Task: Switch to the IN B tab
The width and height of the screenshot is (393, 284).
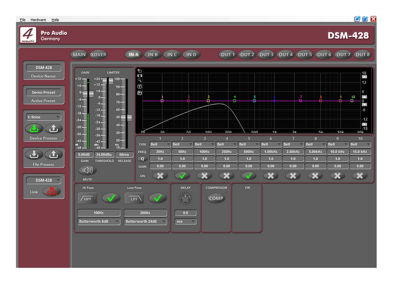Action: coord(153,54)
